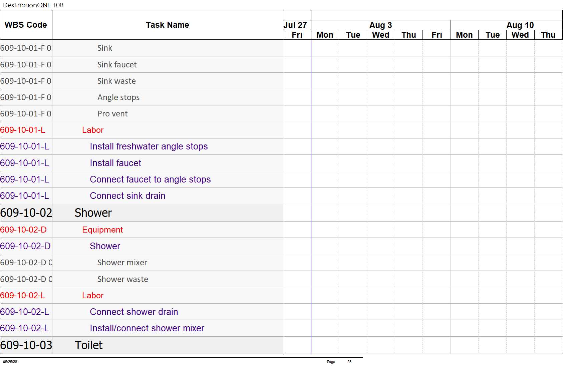
Task: Click the WBS code in Install/connect shower mixer row
Action: (25, 328)
